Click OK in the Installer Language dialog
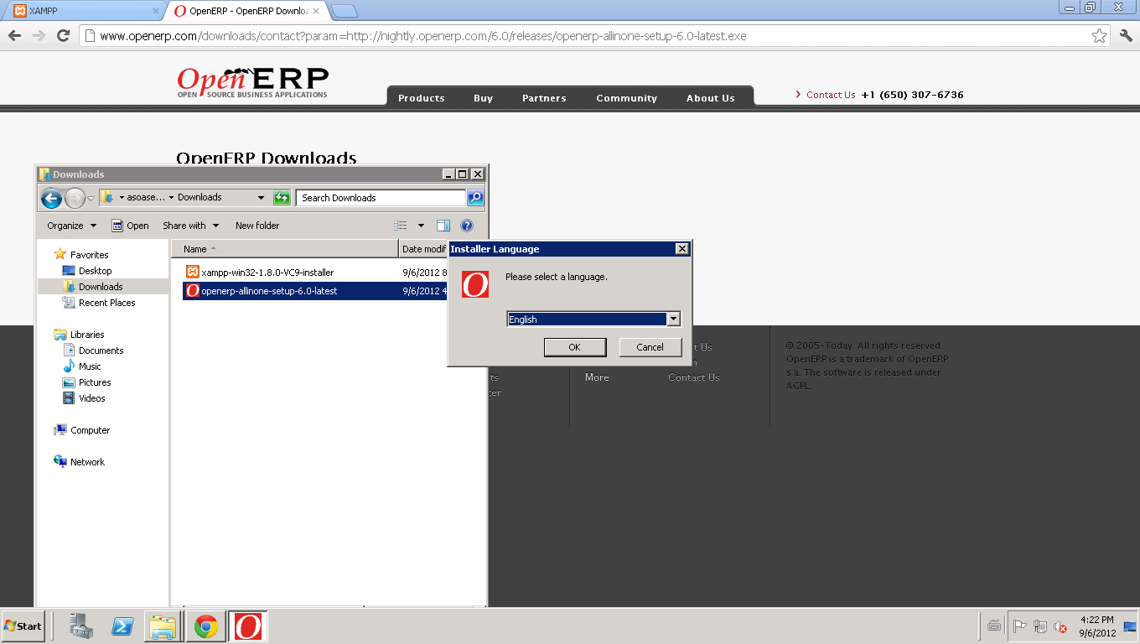 (575, 346)
